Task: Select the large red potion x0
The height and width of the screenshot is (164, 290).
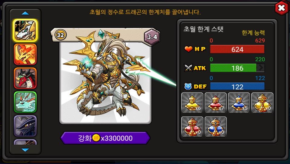Action: tap(192, 127)
